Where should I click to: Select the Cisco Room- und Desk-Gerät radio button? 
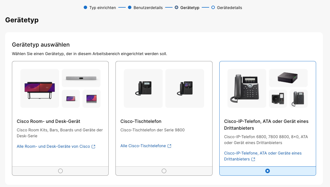tap(60, 171)
